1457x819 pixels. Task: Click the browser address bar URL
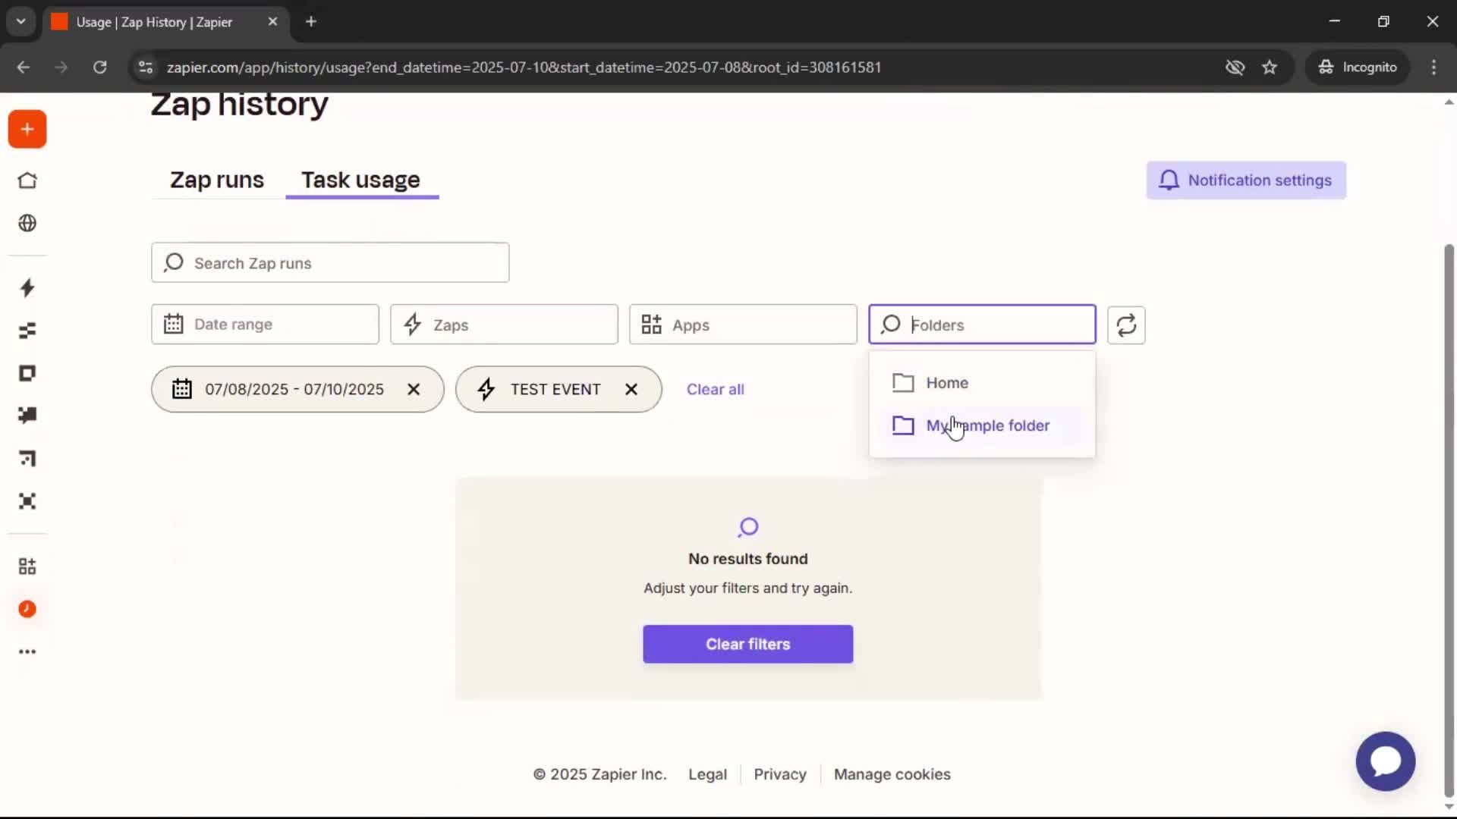click(x=524, y=67)
